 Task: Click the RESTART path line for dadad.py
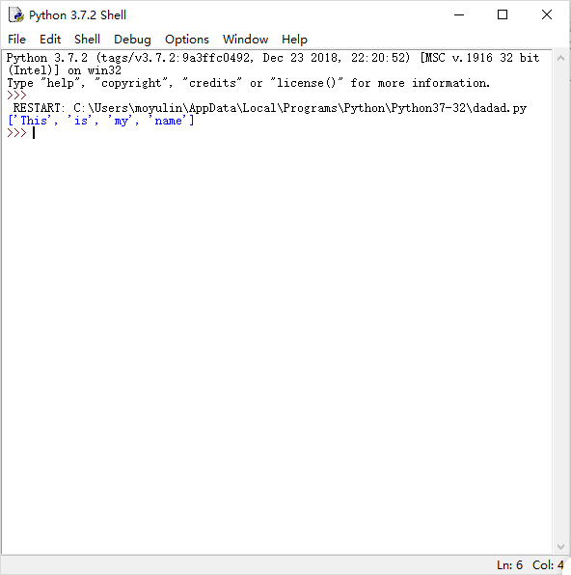[270, 108]
